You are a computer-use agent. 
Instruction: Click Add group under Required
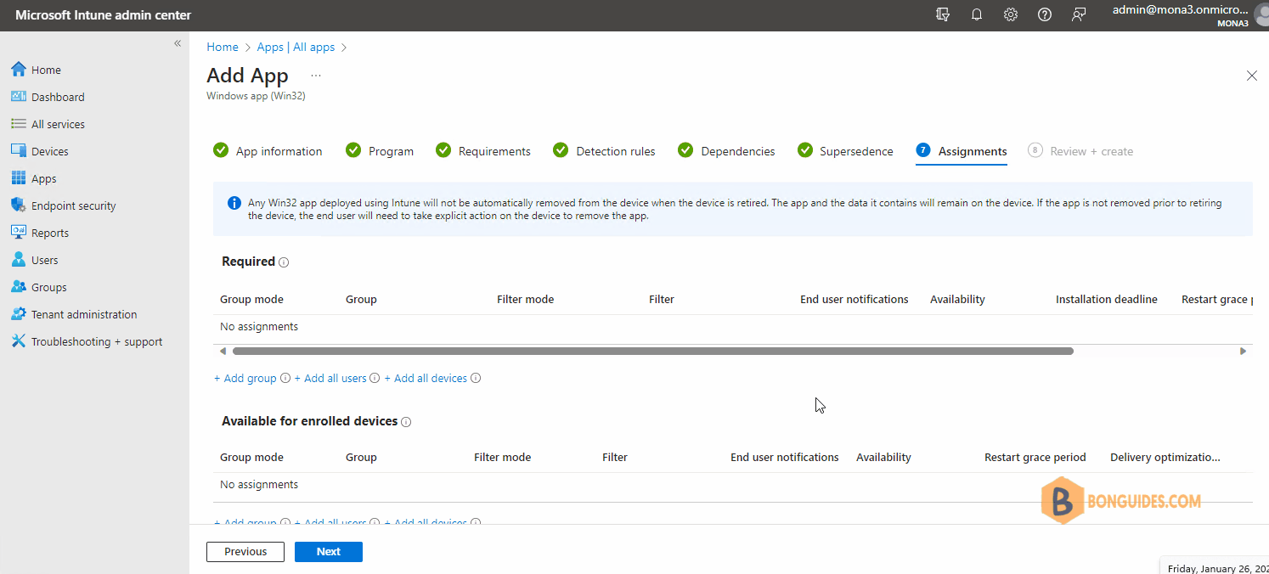[x=245, y=378]
